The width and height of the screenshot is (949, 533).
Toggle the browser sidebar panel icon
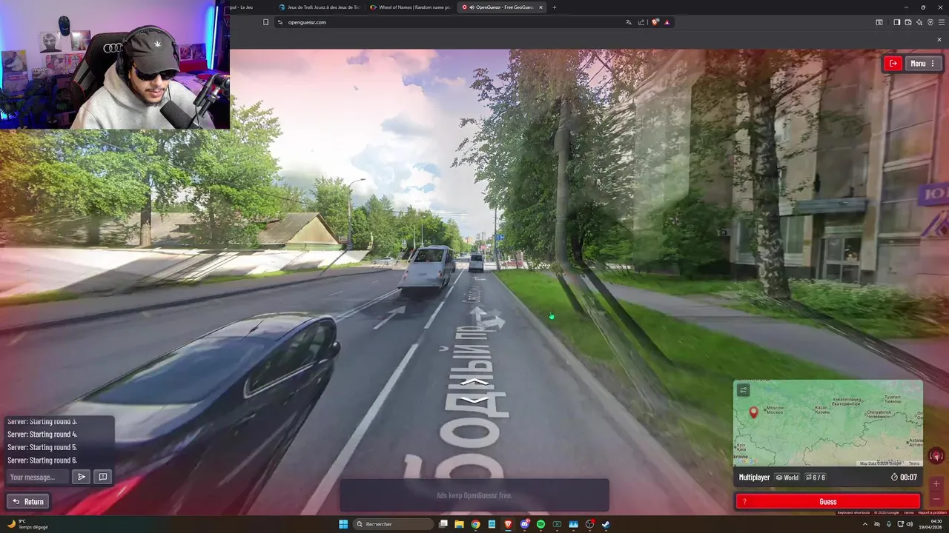pos(896,22)
